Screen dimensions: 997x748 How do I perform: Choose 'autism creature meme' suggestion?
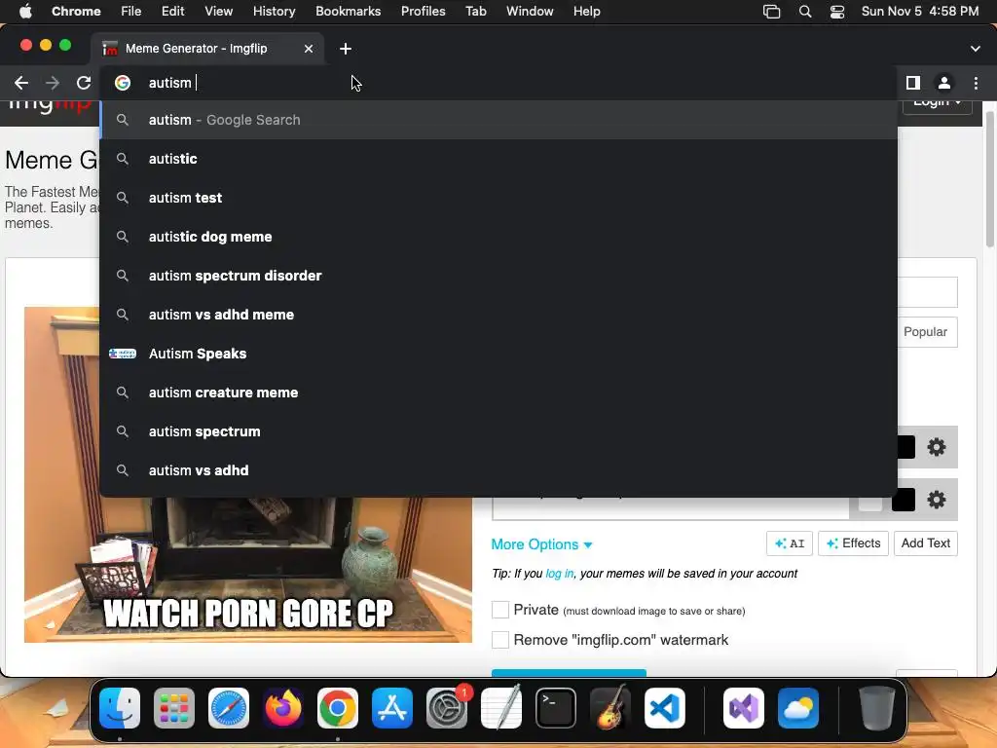tap(499, 393)
